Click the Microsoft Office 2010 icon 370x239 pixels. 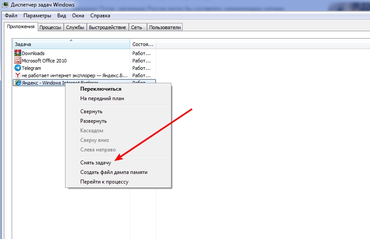pos(18,60)
